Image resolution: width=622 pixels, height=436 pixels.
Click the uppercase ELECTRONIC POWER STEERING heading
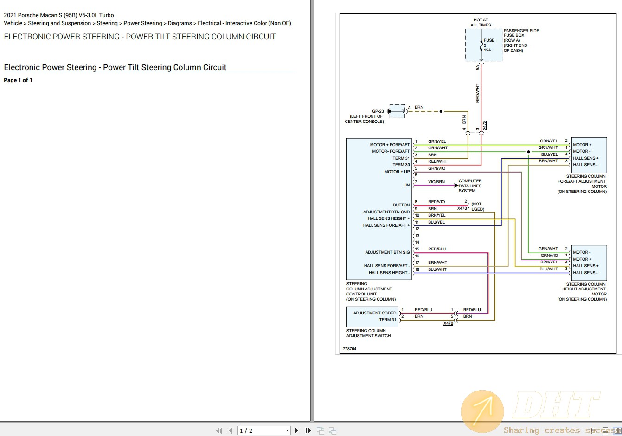[140, 37]
